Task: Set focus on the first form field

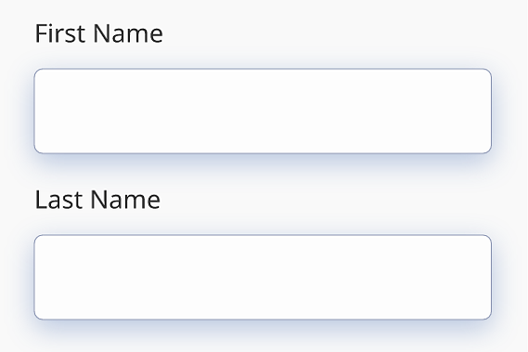Action: click(x=263, y=111)
